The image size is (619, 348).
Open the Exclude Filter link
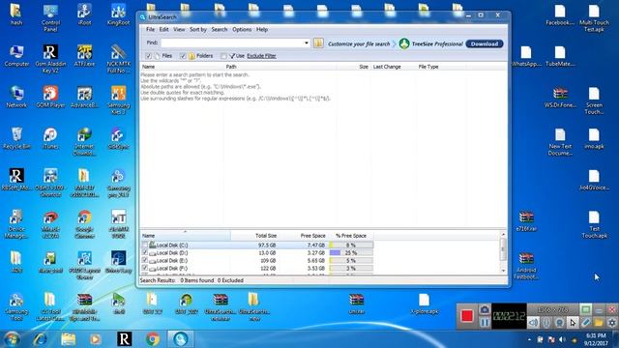pyautogui.click(x=261, y=56)
